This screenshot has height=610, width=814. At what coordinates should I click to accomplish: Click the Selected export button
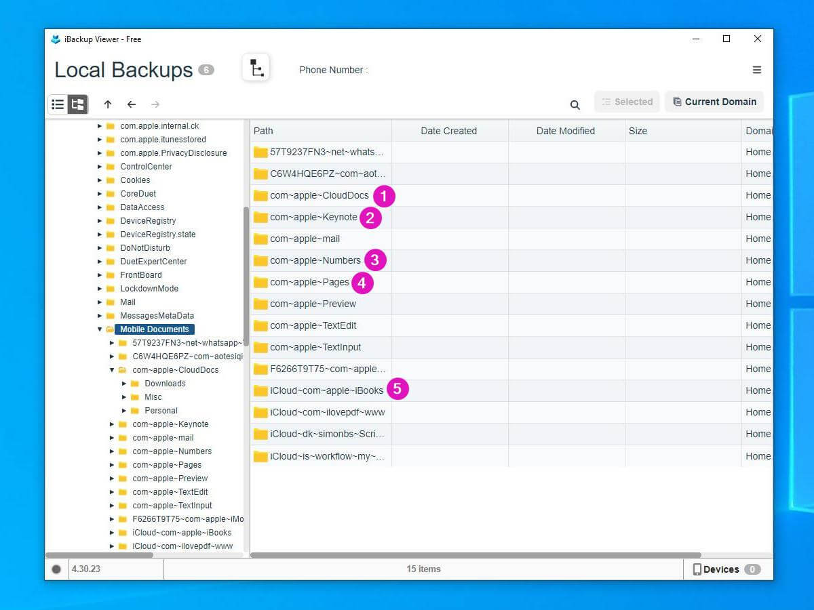(627, 102)
